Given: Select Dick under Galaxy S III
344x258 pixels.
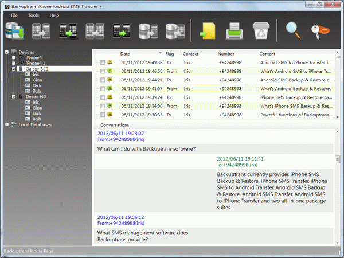Looking at the screenshot, I should coord(37,85).
